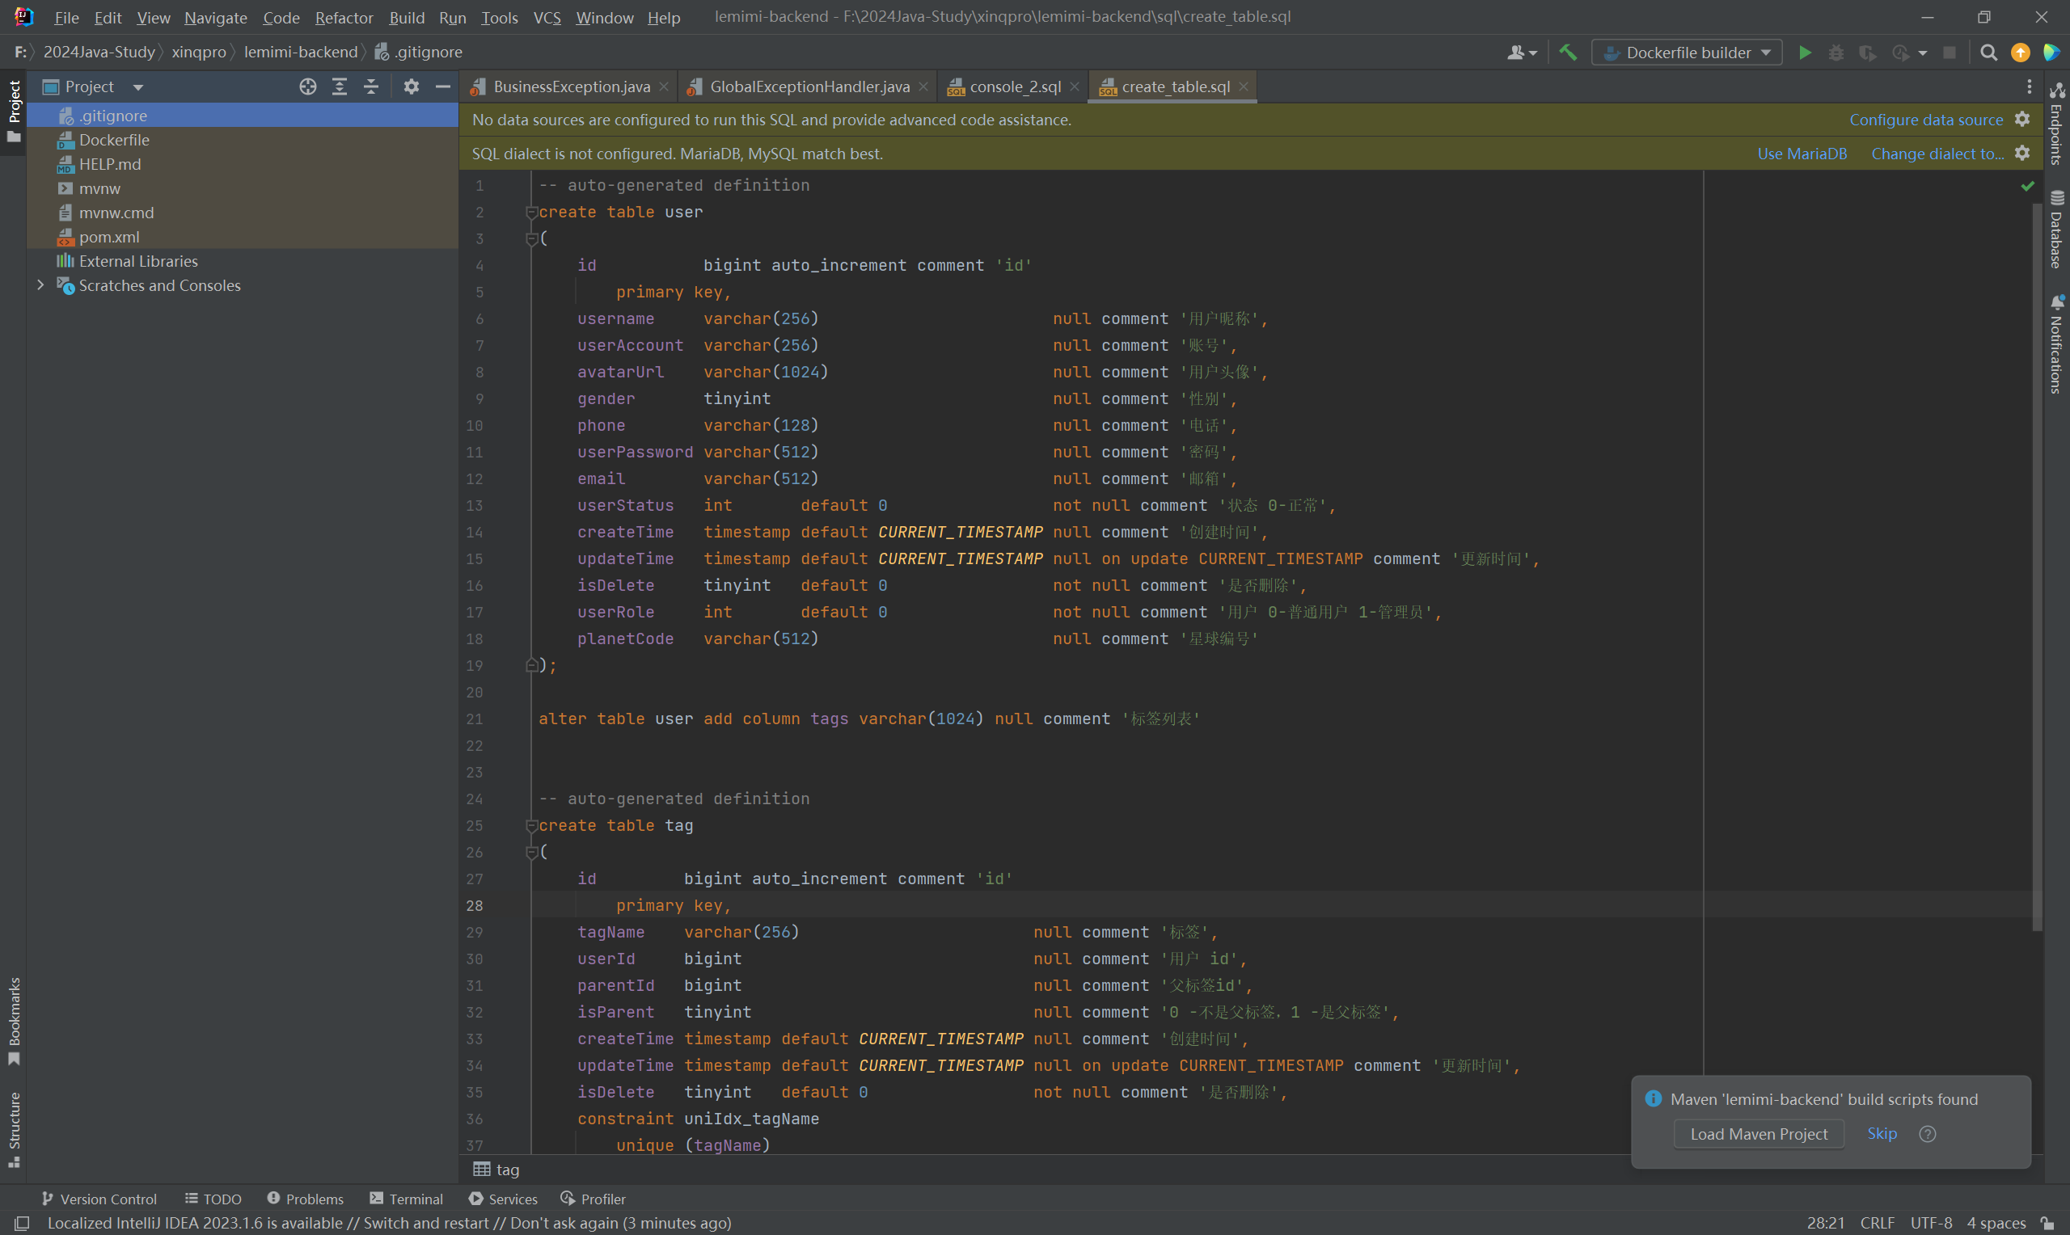Open the Terminal tool window

[x=406, y=1199]
